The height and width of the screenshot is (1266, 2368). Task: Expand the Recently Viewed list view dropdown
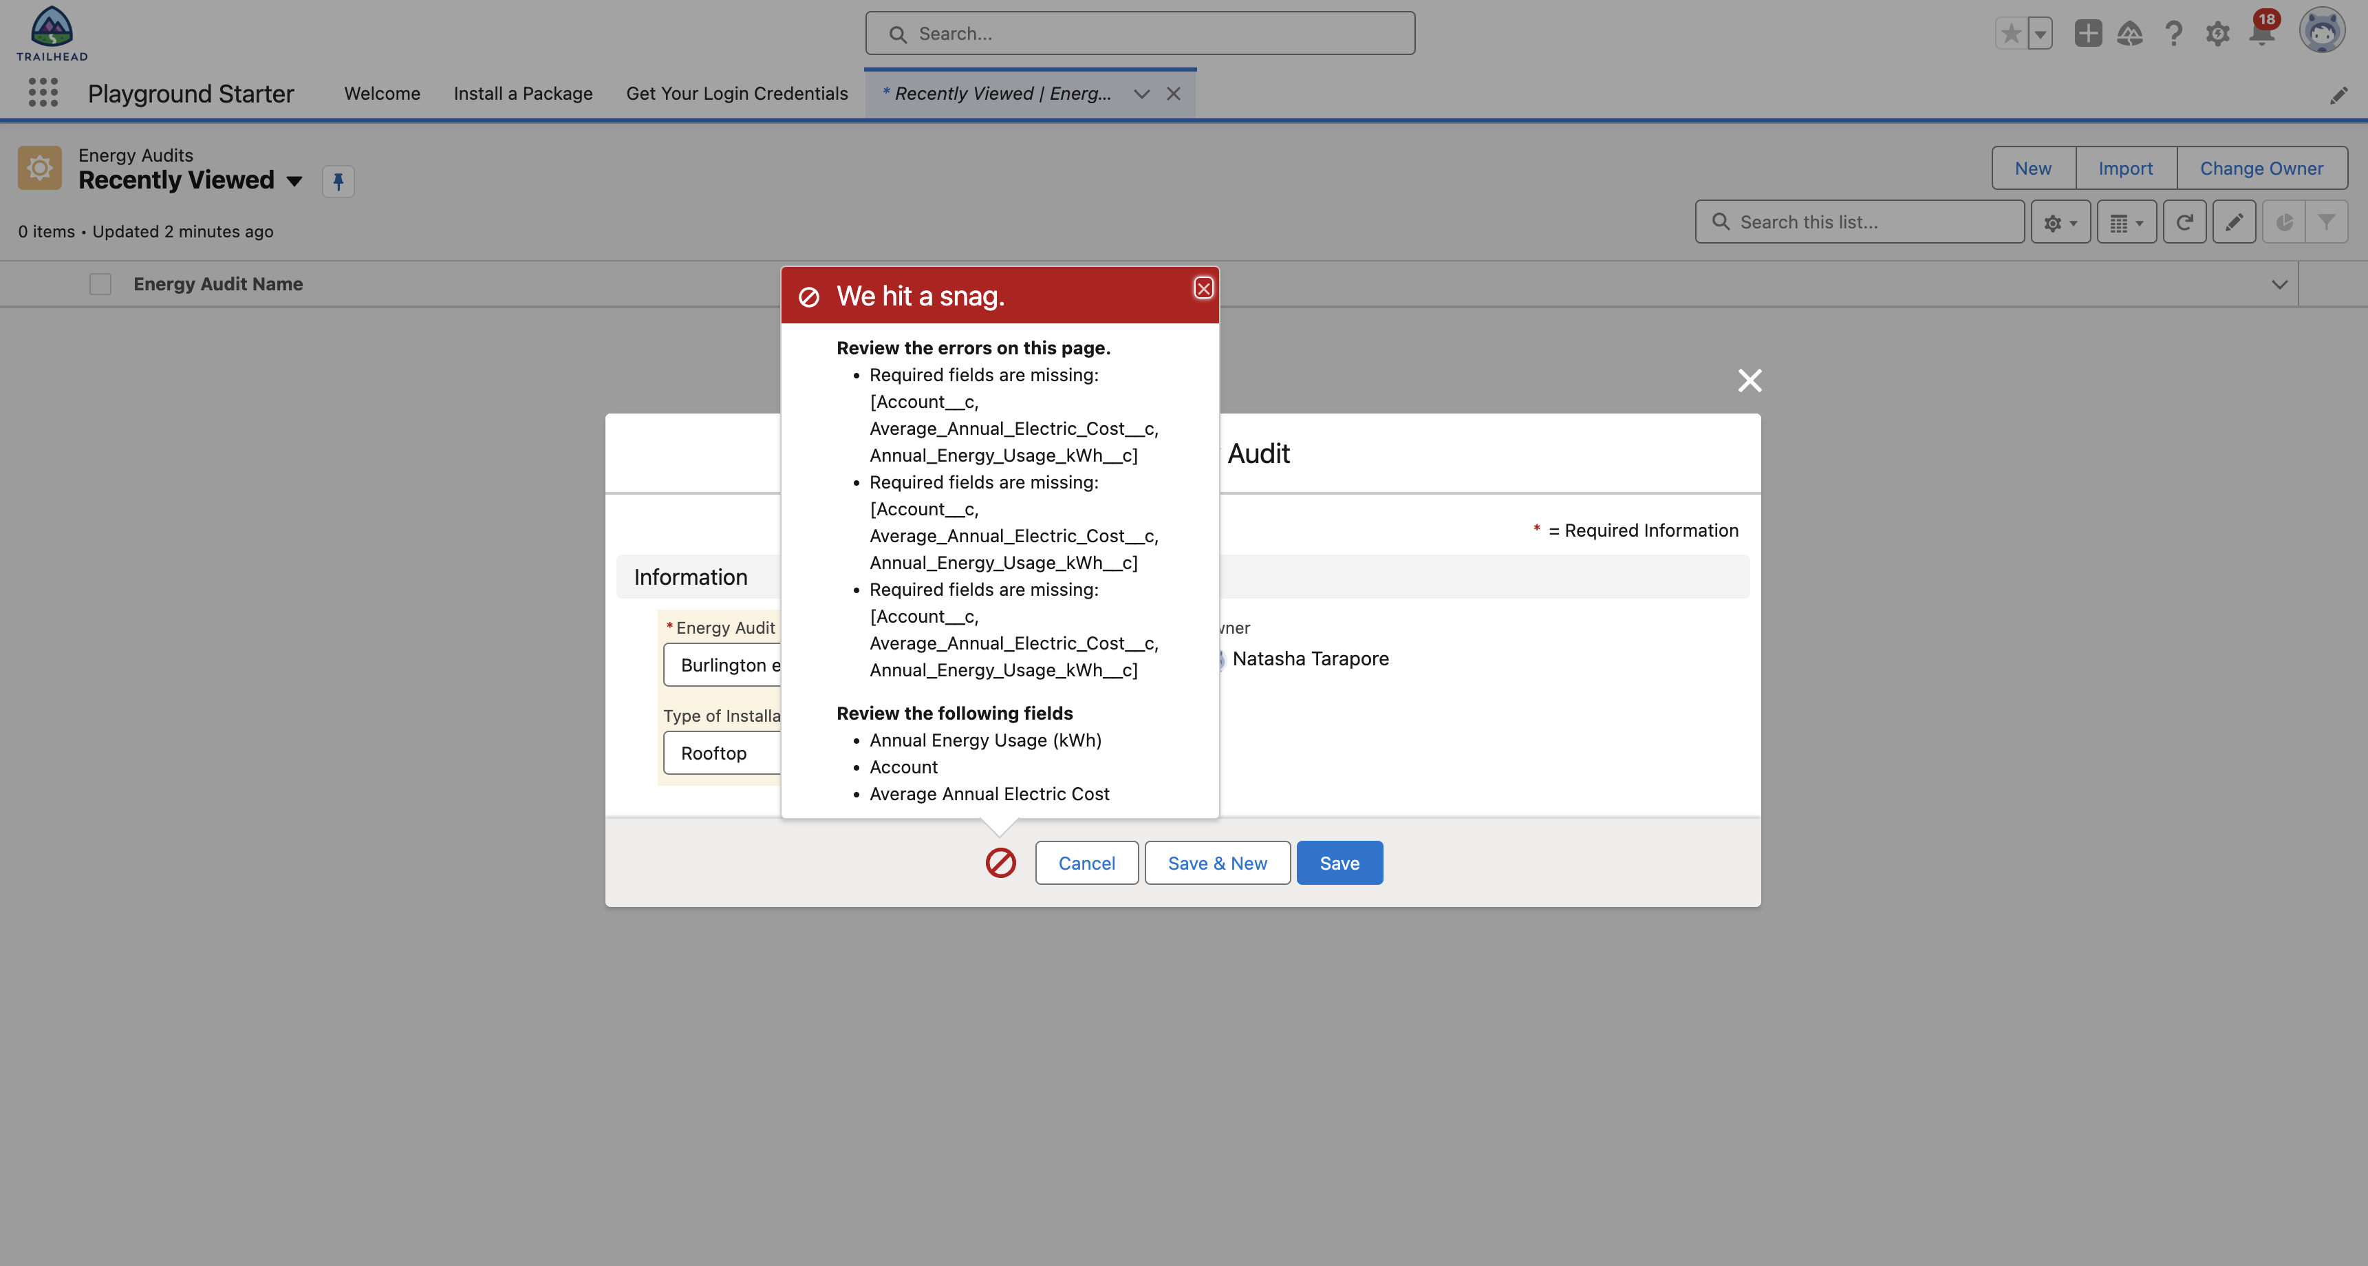(294, 181)
